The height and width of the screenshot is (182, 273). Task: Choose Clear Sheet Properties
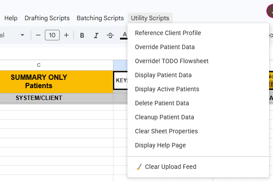[x=198, y=131]
